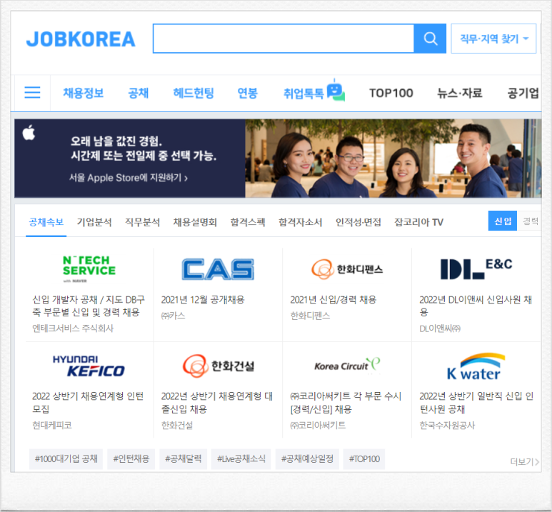Open the 직무·지역 찾기 dropdown
Image resolution: width=552 pixels, height=512 pixels.
493,39
